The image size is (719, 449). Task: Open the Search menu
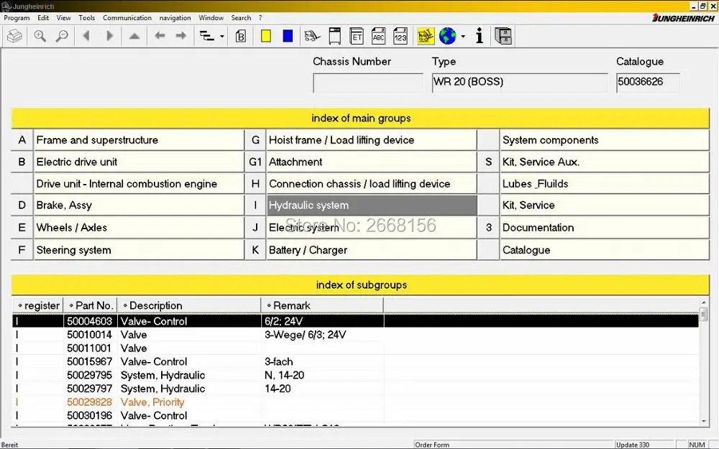[x=241, y=18]
